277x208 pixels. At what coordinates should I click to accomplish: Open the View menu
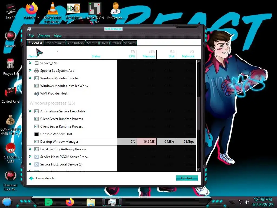coord(58,36)
